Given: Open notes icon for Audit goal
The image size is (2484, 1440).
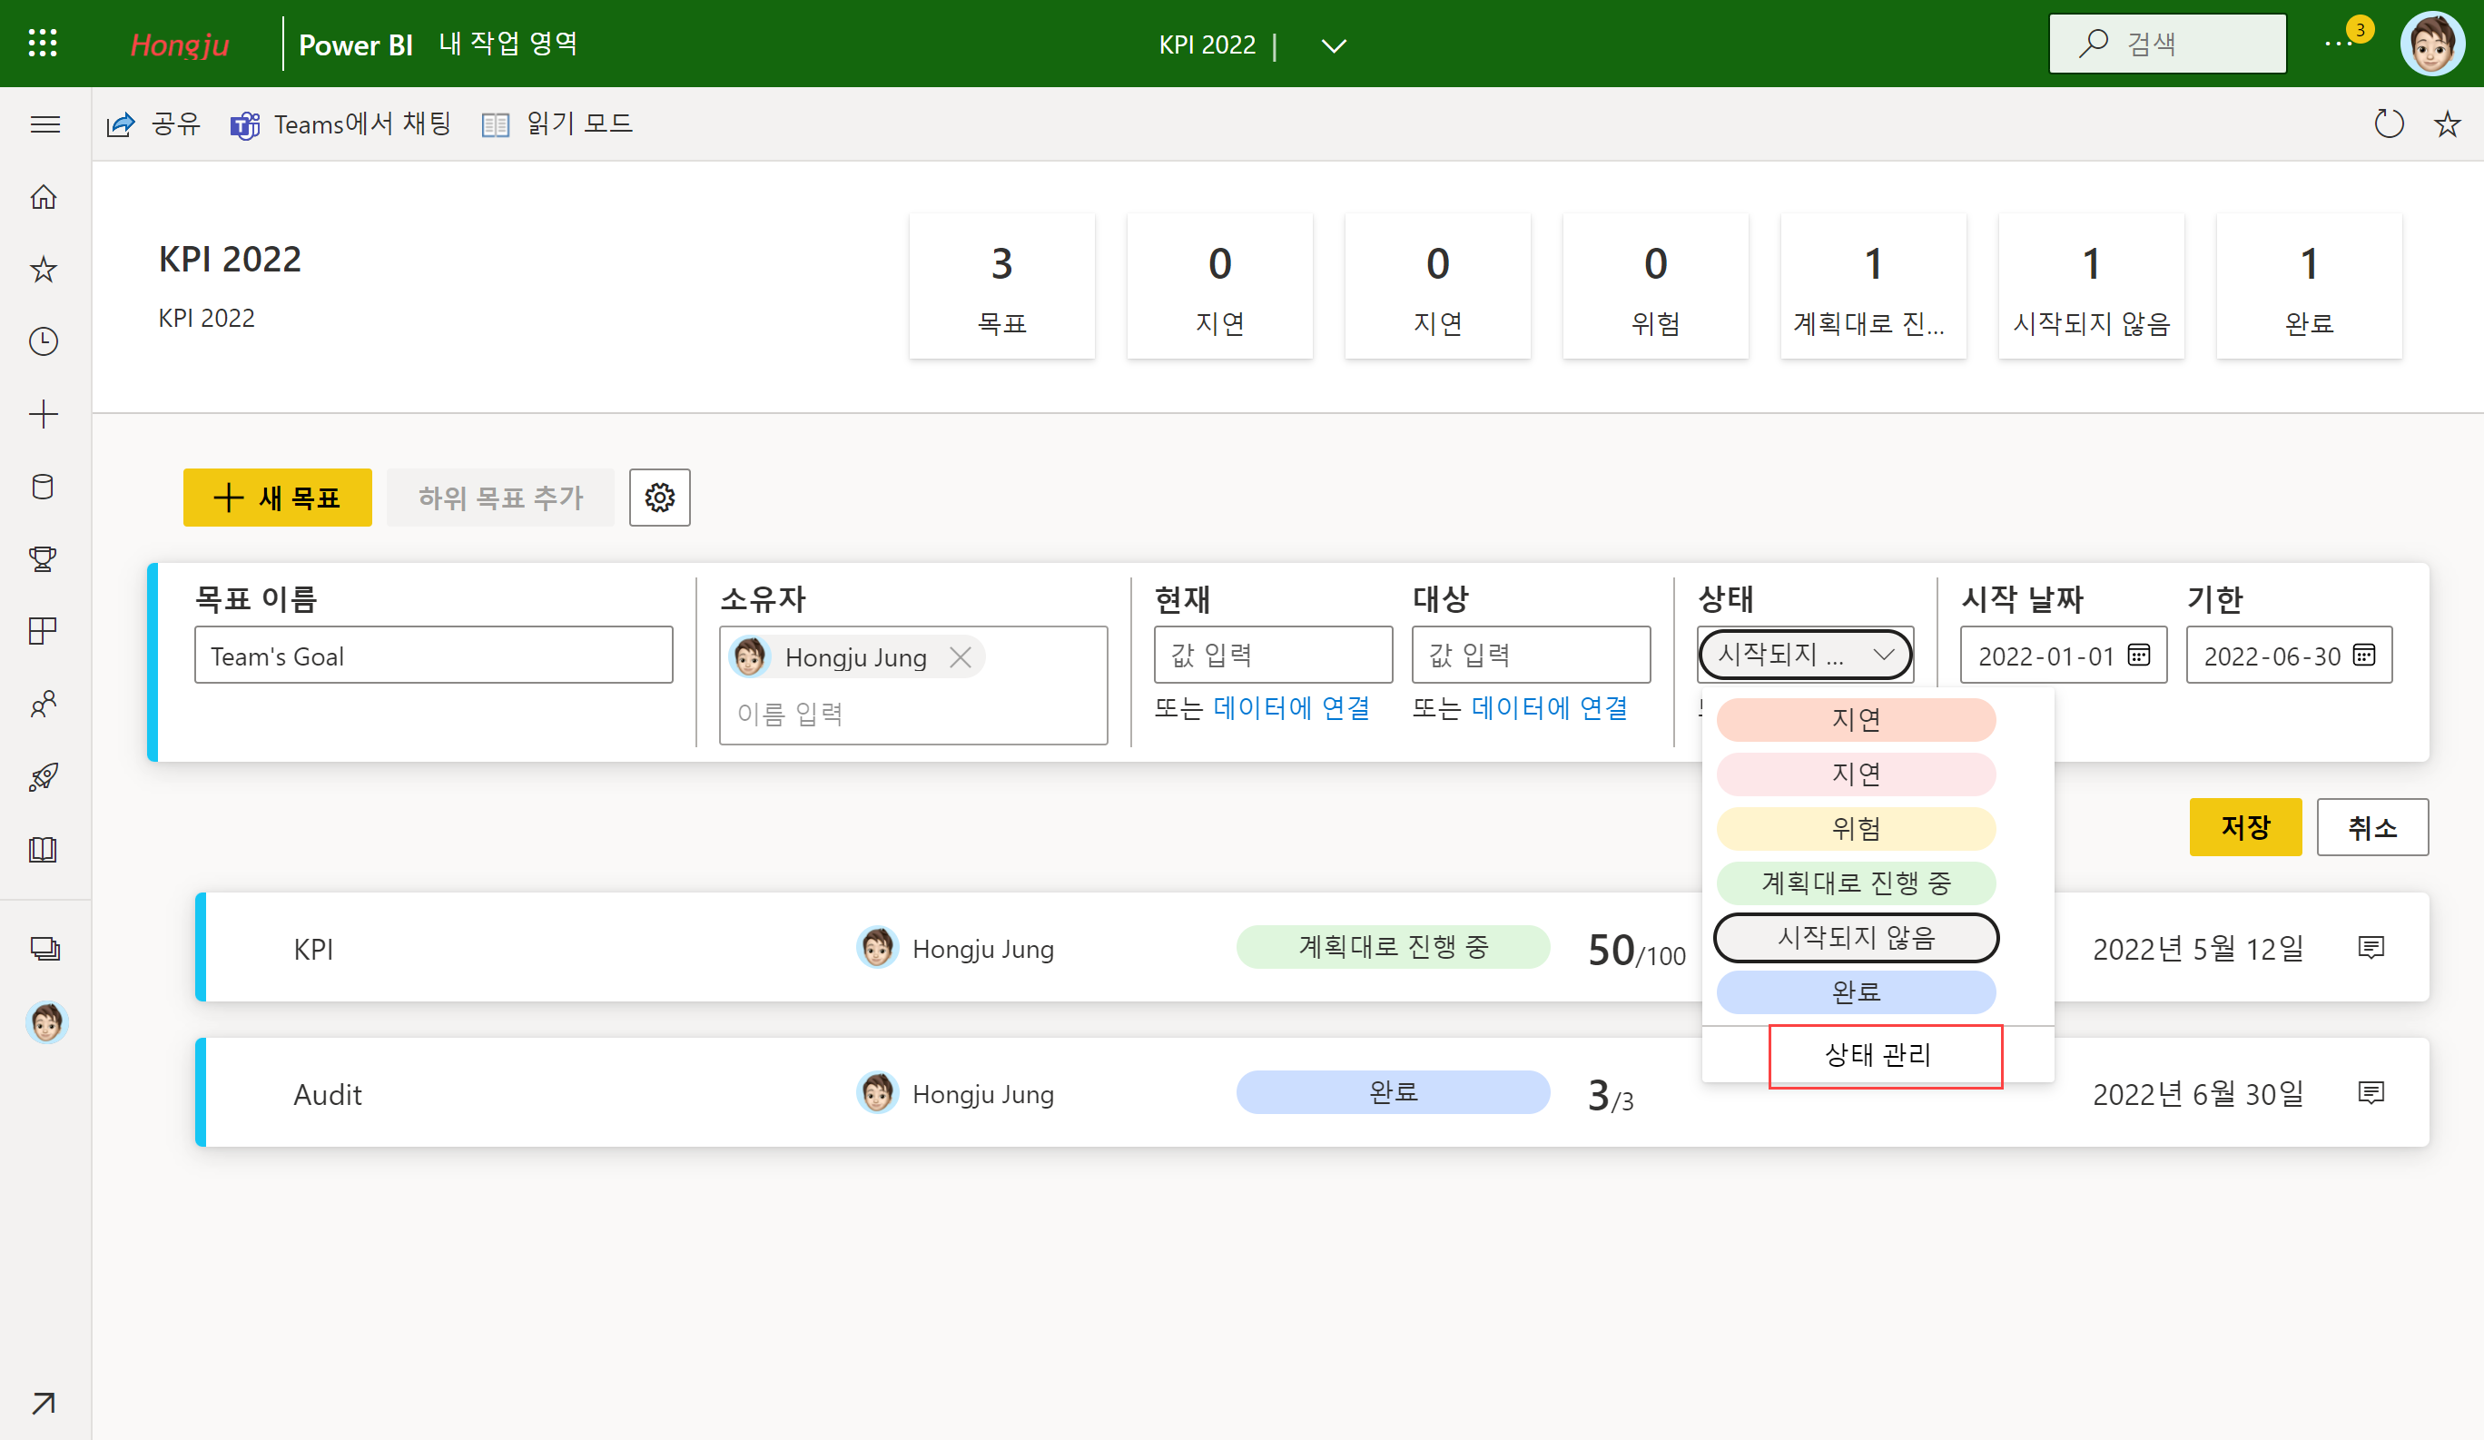Looking at the screenshot, I should coord(2371,1093).
